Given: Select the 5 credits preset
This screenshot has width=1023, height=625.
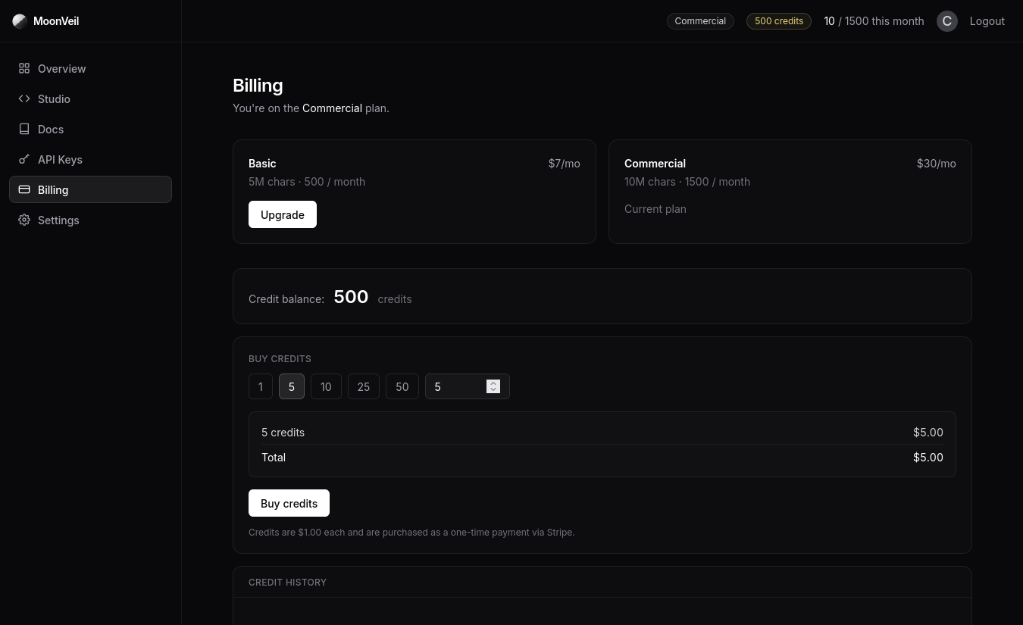Looking at the screenshot, I should (x=292, y=386).
